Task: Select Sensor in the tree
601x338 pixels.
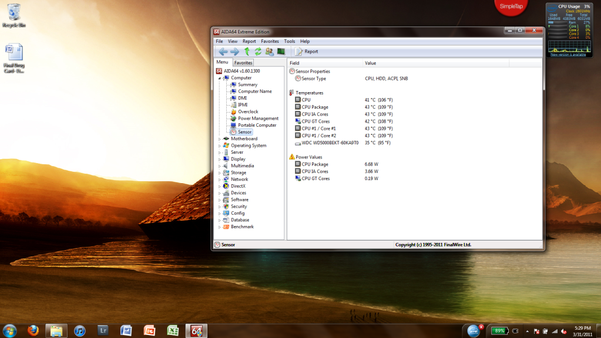Action: click(x=241, y=132)
